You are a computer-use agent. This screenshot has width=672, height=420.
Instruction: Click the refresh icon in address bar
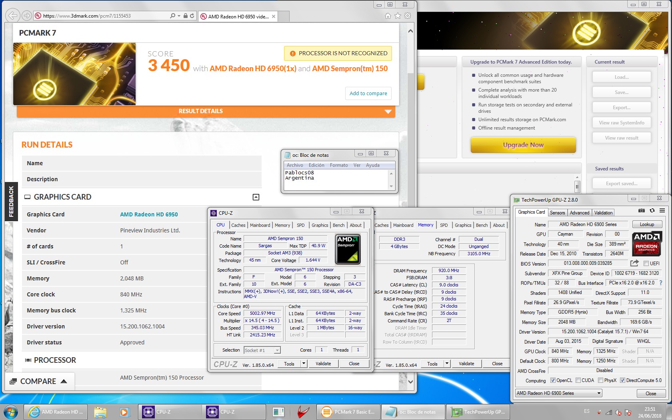192,16
